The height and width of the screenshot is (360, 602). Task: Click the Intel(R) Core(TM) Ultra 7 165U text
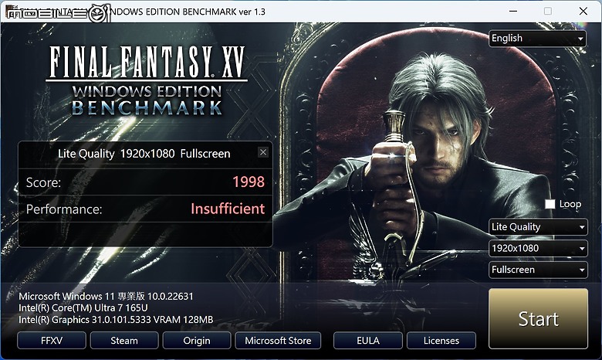[x=83, y=307]
